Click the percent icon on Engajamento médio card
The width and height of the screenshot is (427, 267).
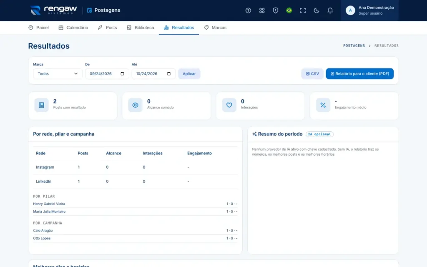pyautogui.click(x=323, y=105)
